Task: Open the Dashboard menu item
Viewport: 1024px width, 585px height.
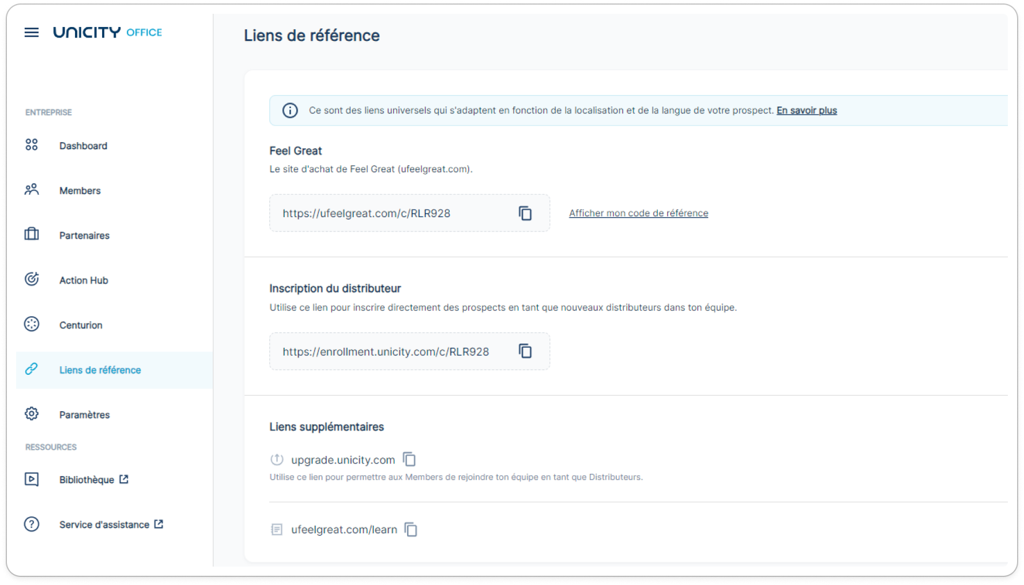Action: pyautogui.click(x=114, y=146)
